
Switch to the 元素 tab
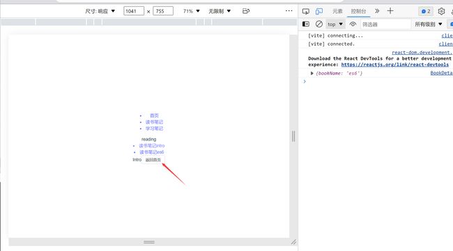pyautogui.click(x=337, y=11)
